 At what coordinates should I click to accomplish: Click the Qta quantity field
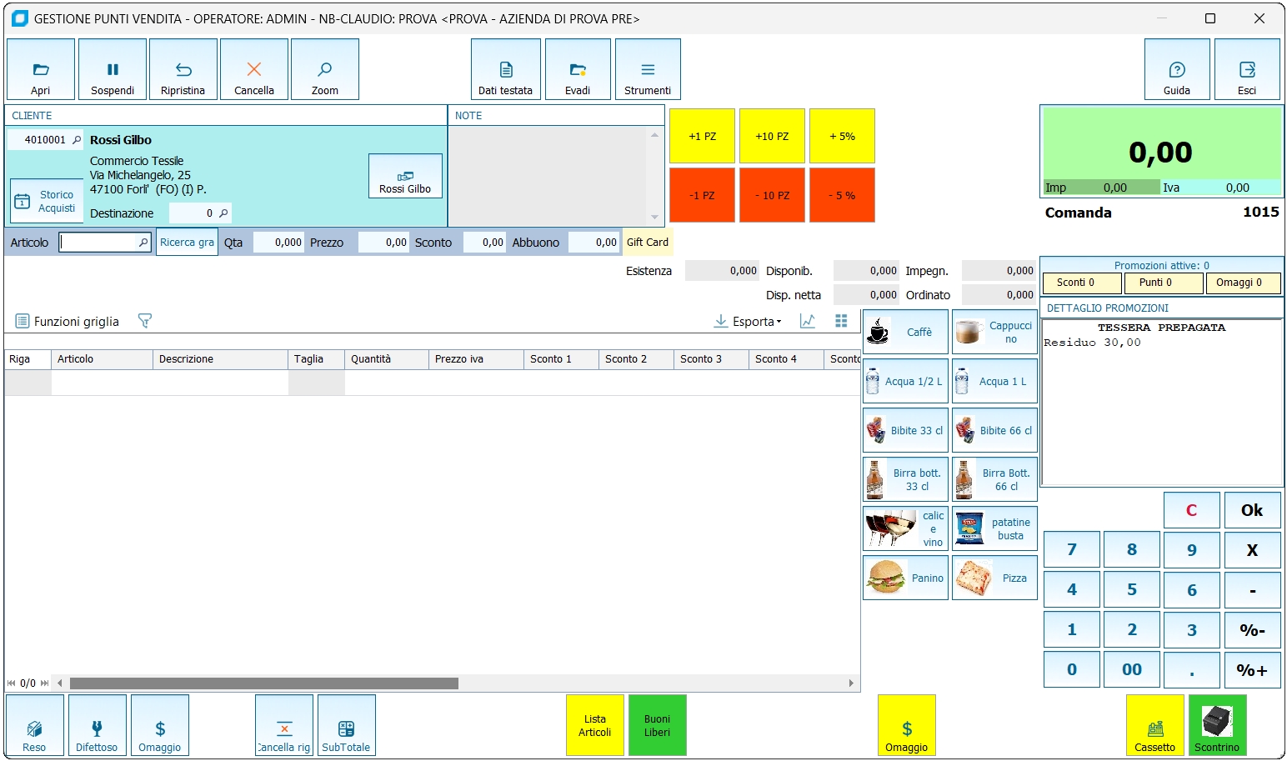[x=278, y=243]
